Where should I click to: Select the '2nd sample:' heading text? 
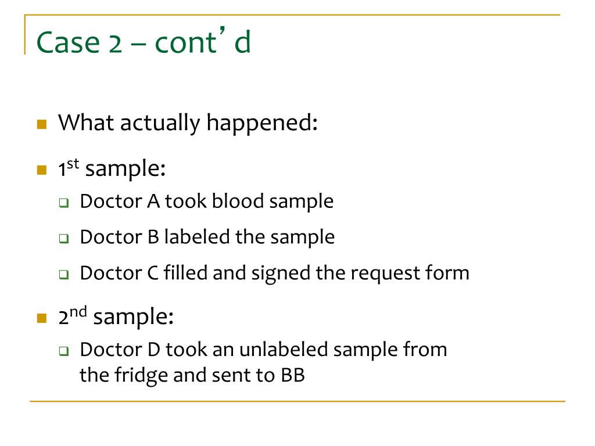[x=116, y=316]
